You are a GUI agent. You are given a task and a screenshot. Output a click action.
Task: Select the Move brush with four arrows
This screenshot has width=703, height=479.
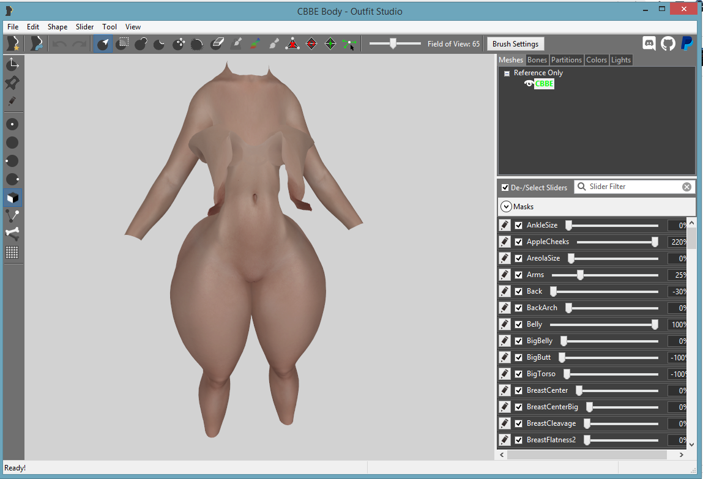point(179,44)
